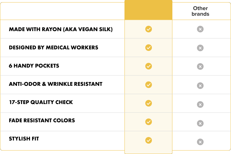Select the "Stylish Fit" feature label
The width and height of the screenshot is (231, 154).
24,139
